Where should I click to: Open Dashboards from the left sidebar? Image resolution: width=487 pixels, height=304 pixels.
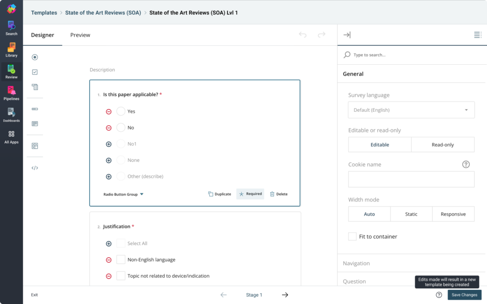click(11, 115)
